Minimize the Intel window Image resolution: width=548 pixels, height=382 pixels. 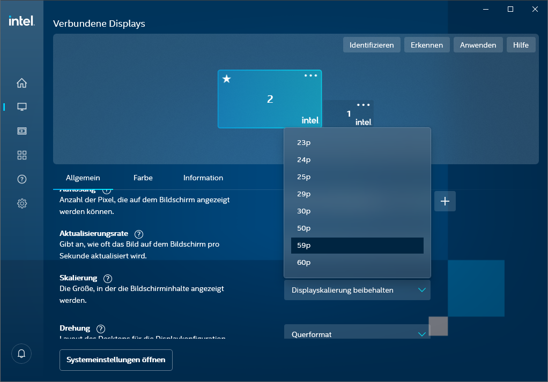pyautogui.click(x=486, y=10)
